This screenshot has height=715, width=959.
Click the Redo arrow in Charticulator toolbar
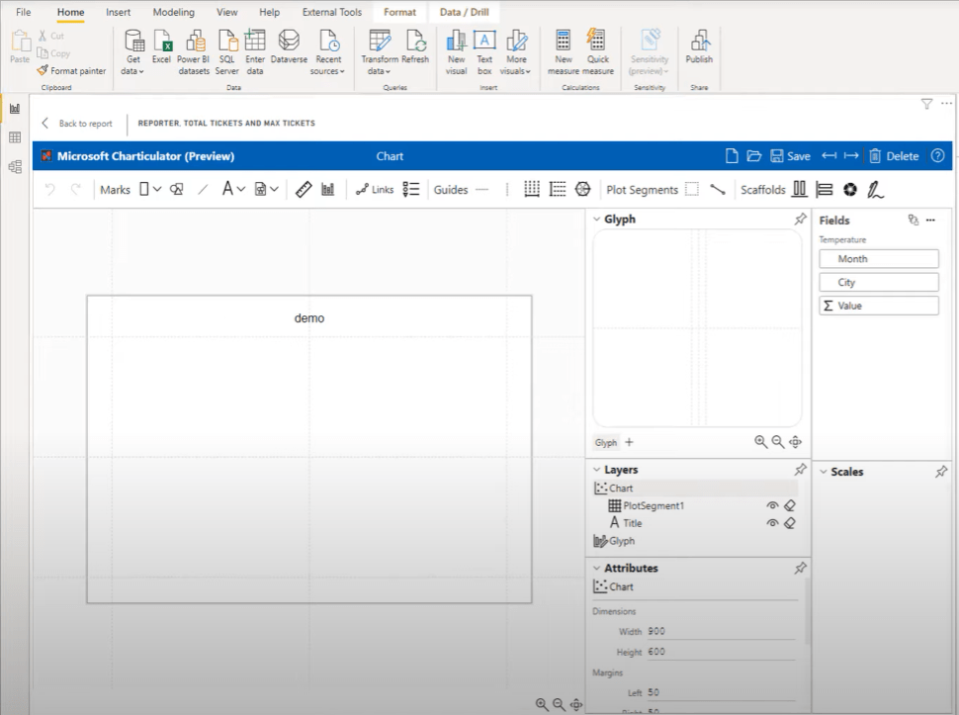click(75, 190)
